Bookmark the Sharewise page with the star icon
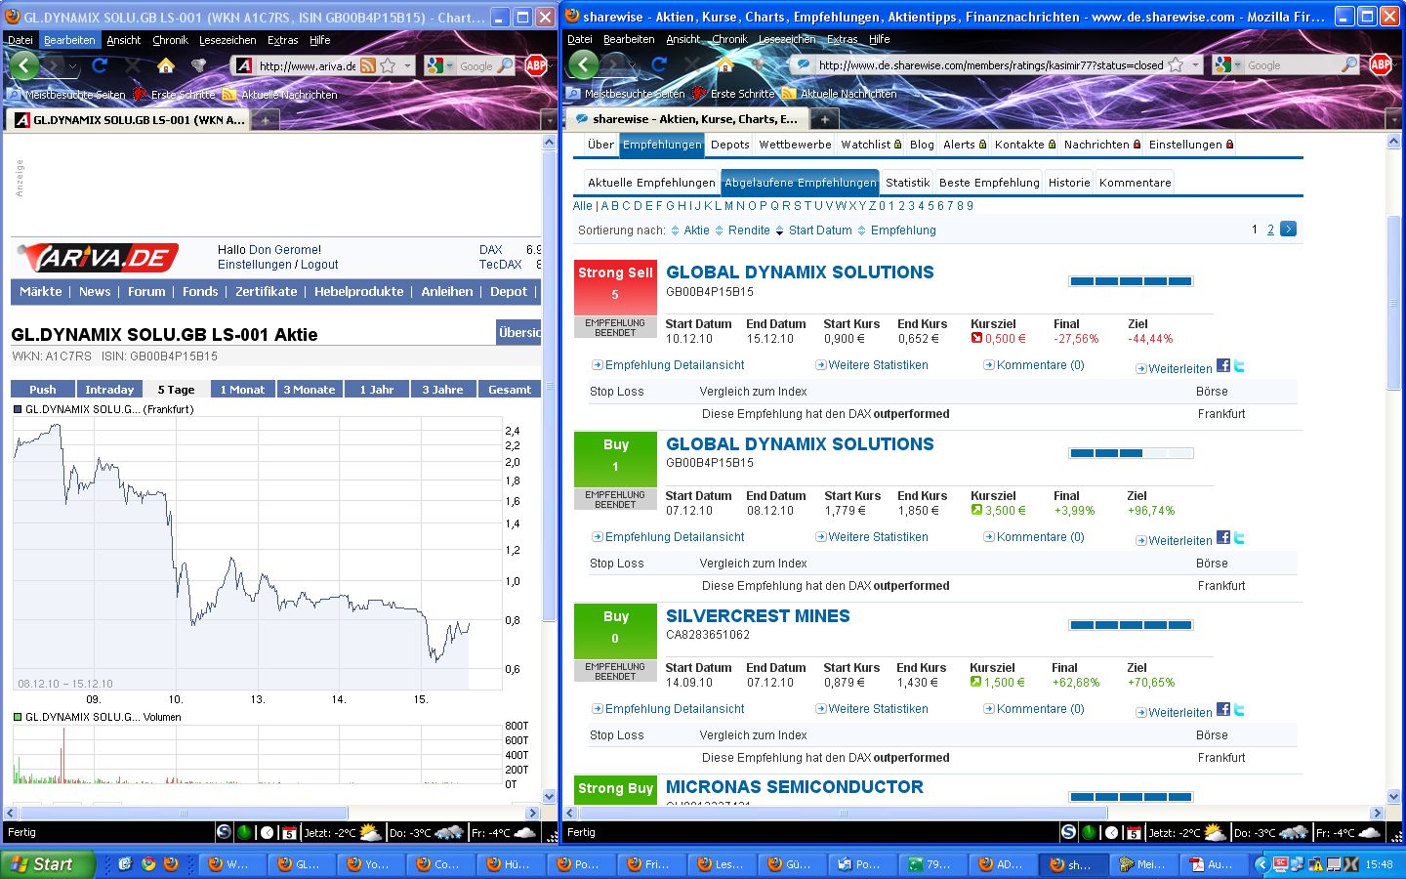Image resolution: width=1406 pixels, height=879 pixels. point(1176,65)
